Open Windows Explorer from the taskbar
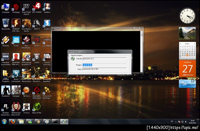The image size is (200, 131). 21,122
